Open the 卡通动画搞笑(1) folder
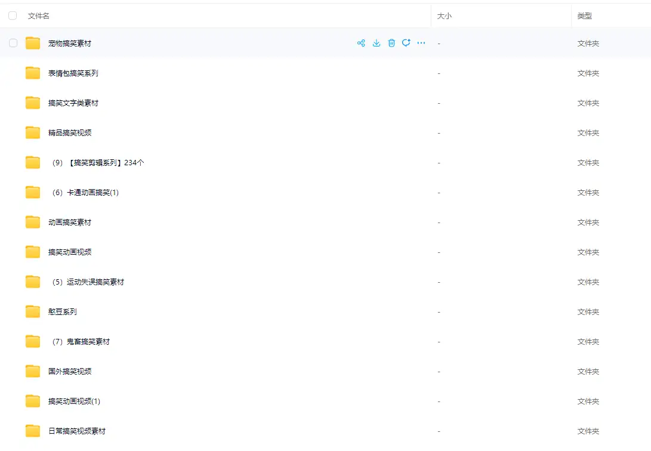The height and width of the screenshot is (451, 651). click(x=84, y=193)
